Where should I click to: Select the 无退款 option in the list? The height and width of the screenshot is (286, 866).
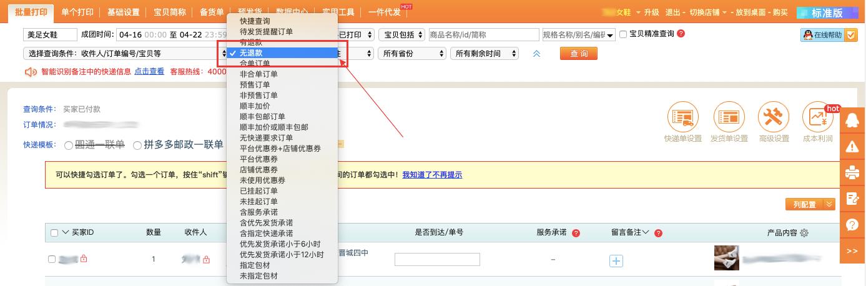pos(282,53)
